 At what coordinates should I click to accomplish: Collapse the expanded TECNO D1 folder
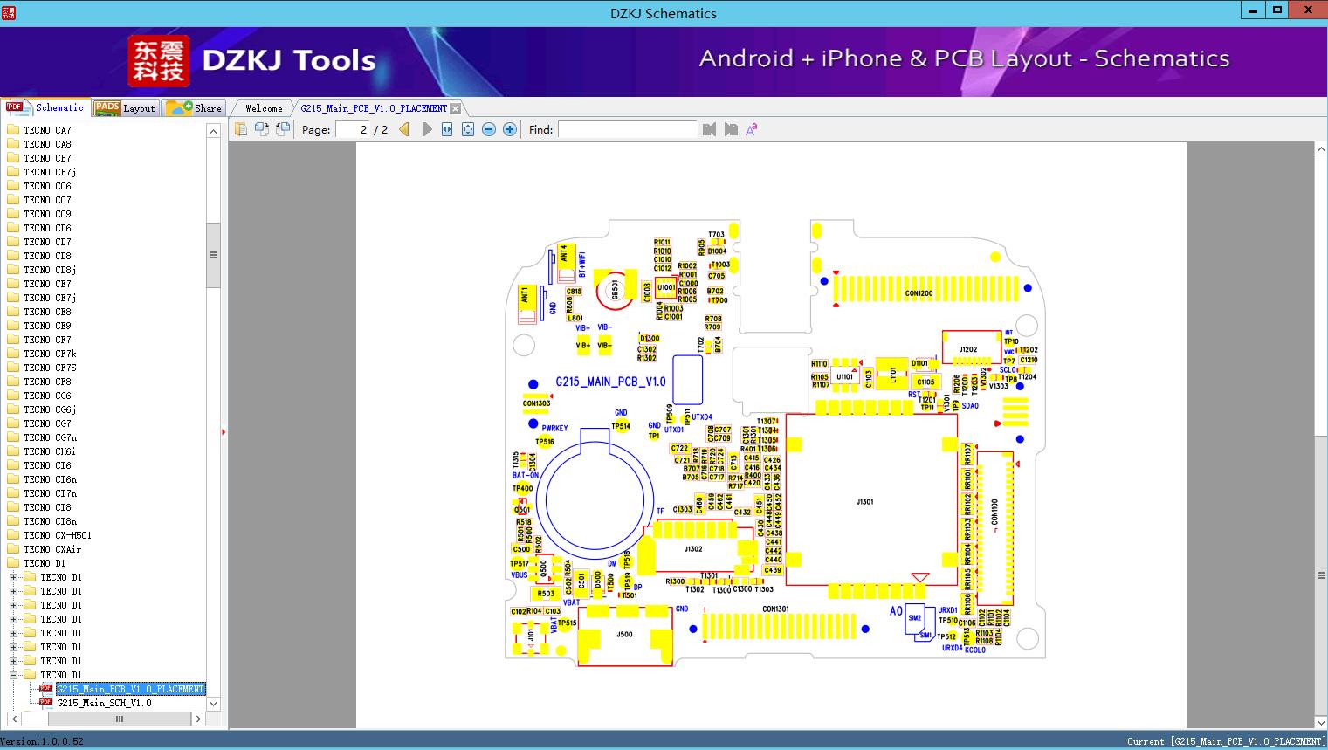point(14,675)
